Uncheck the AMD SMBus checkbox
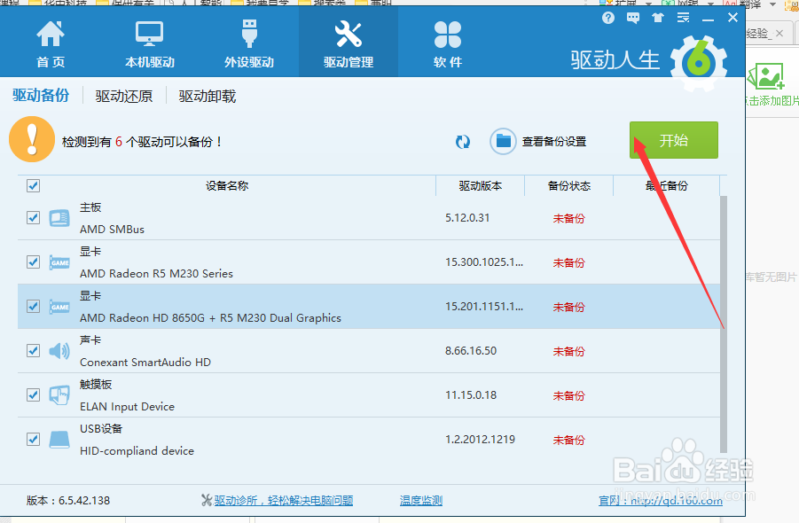The height and width of the screenshot is (523, 799). 33,217
